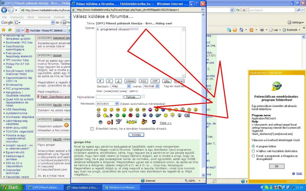Open Nézet menu
Screen dimensions: 306x191
pos(31,17)
